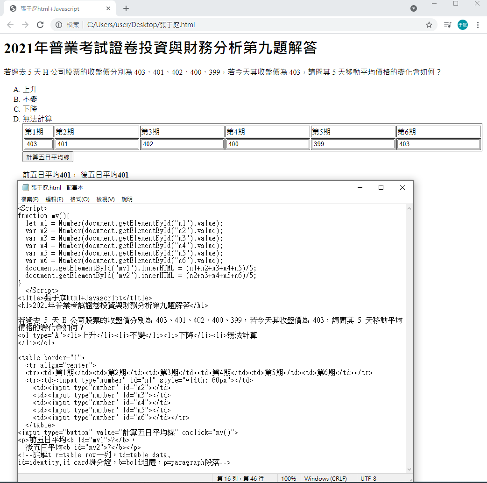Click the 第1期 table header cell

tap(38, 132)
